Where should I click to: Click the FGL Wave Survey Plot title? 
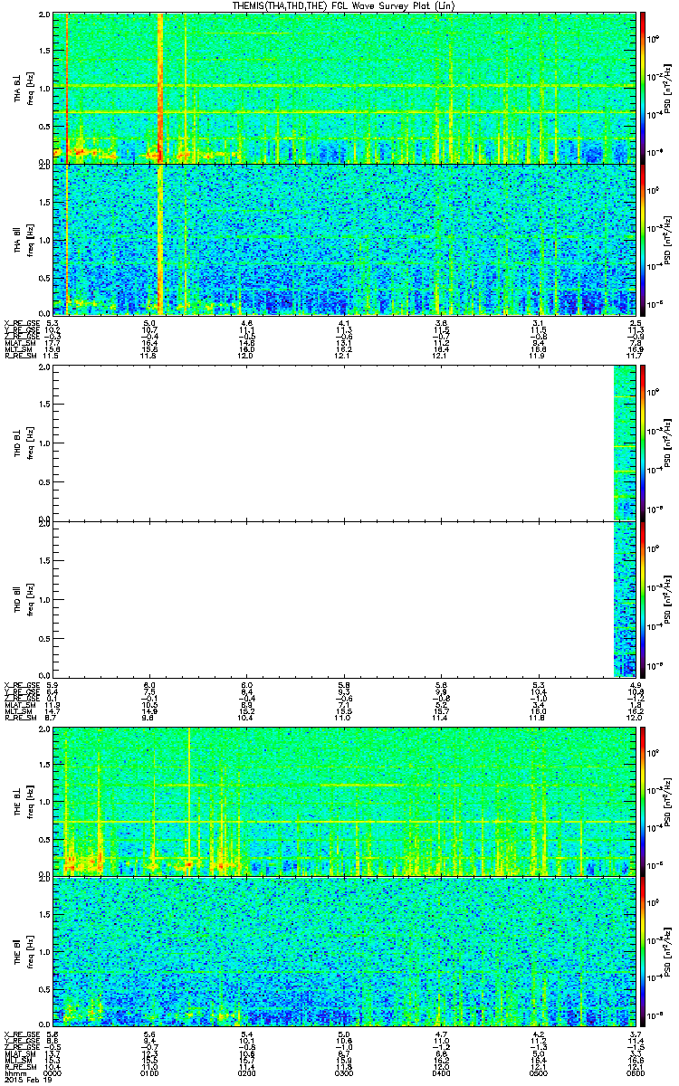344,6
